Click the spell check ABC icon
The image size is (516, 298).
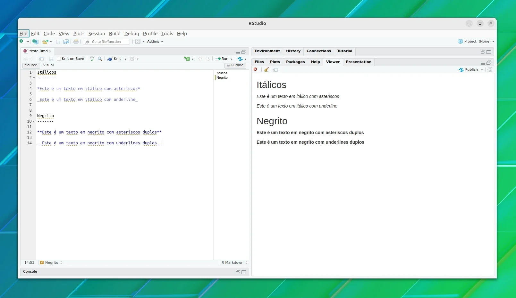pos(92,59)
